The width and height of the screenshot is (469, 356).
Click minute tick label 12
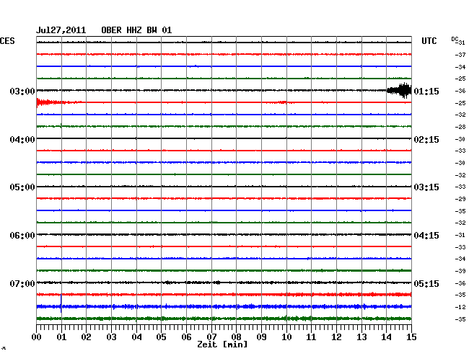pyautogui.click(x=336, y=337)
